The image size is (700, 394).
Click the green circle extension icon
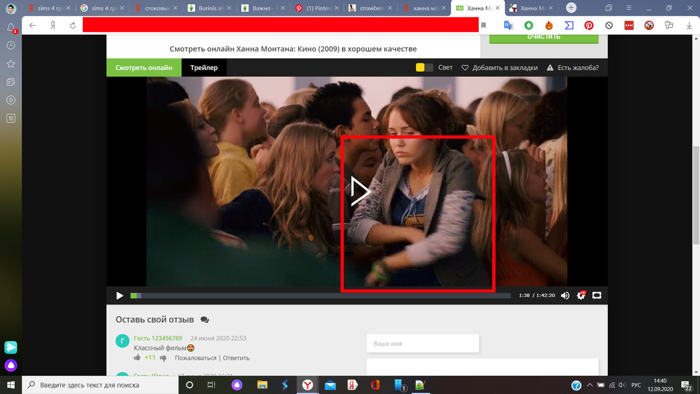(x=528, y=25)
